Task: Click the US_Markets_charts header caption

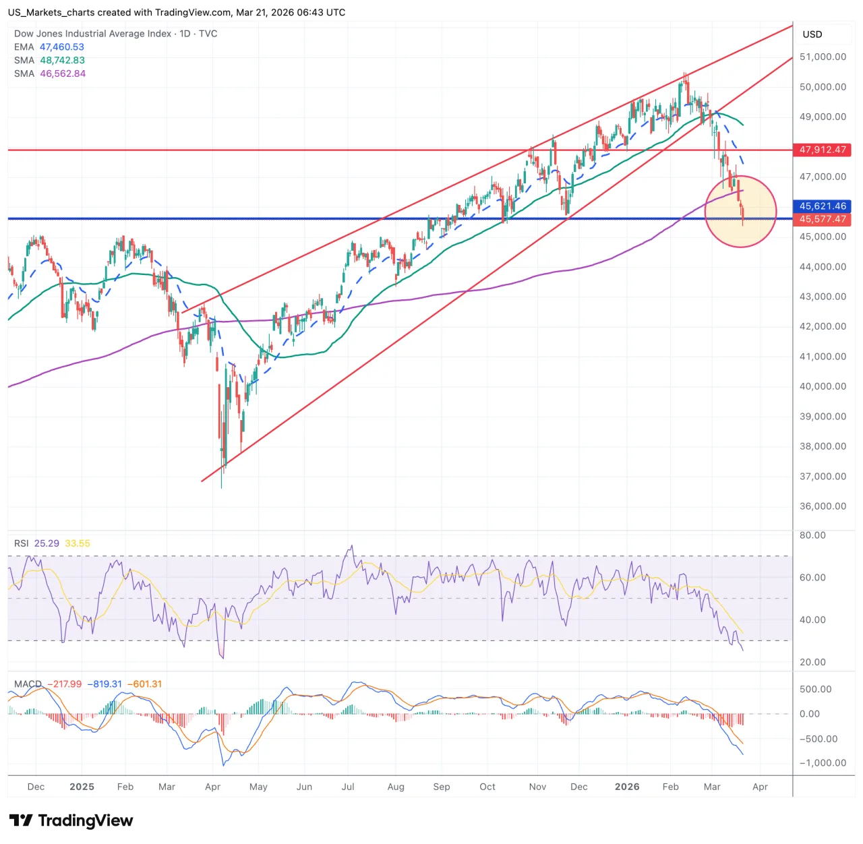Action: tap(177, 12)
